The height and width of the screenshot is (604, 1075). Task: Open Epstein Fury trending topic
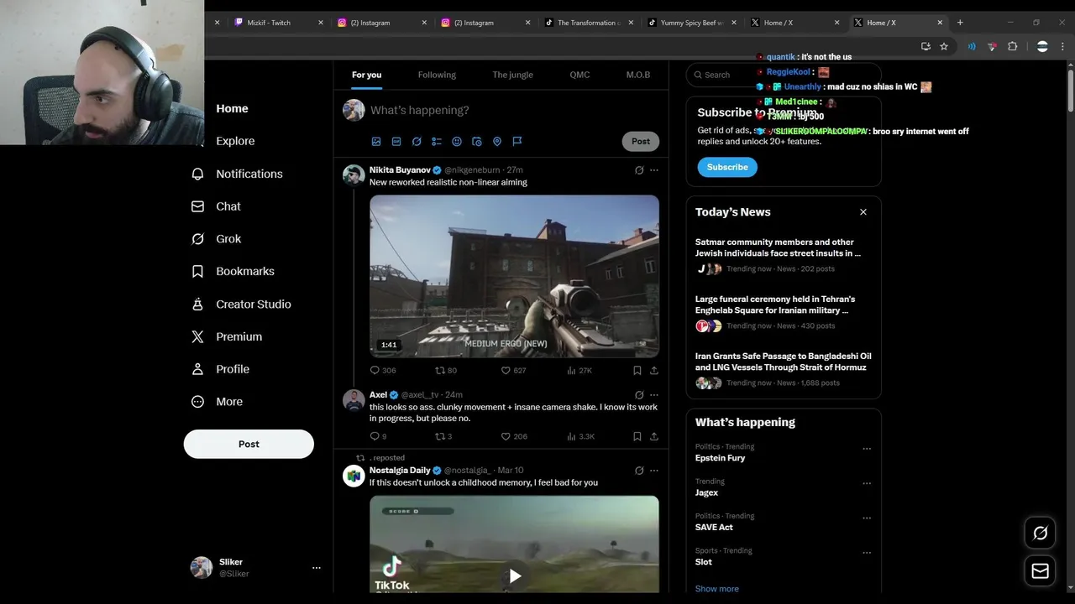coord(721,458)
